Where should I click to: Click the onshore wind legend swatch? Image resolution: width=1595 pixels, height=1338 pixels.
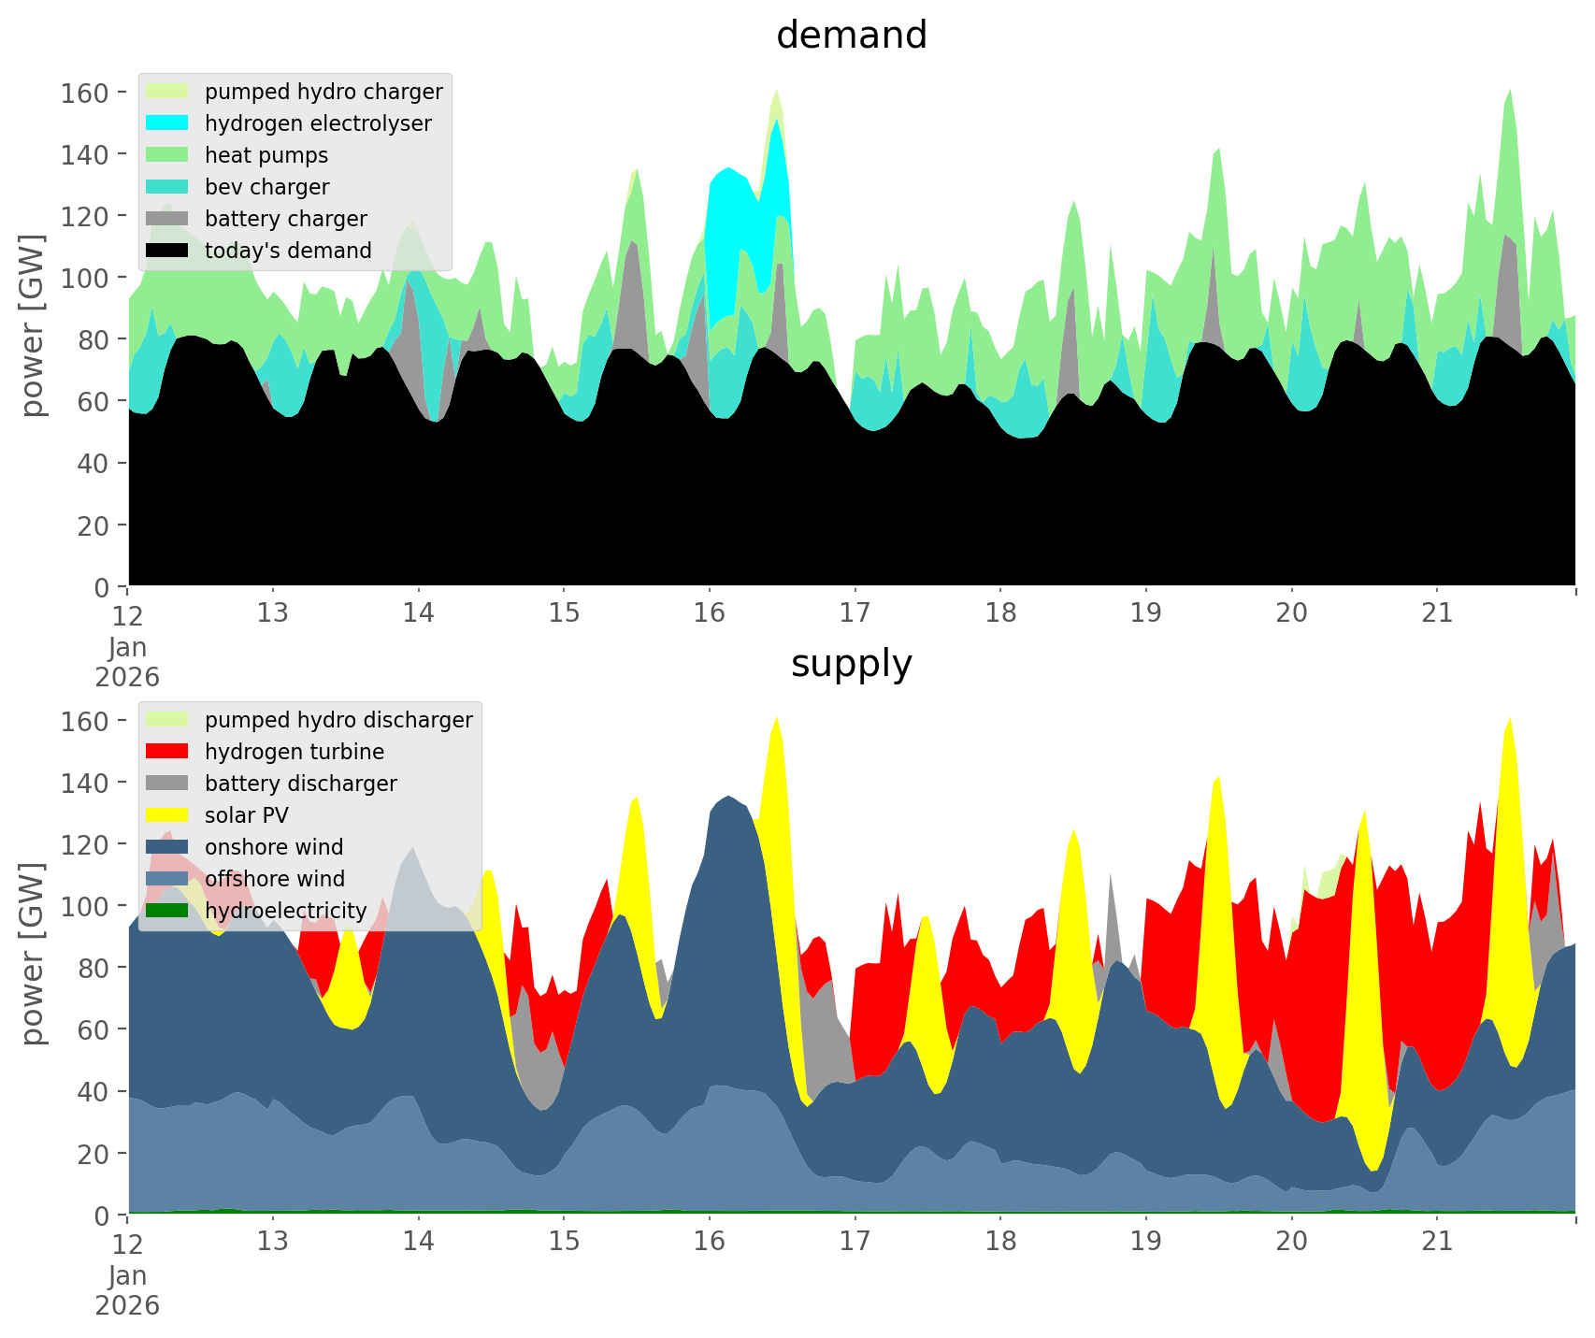168,847
